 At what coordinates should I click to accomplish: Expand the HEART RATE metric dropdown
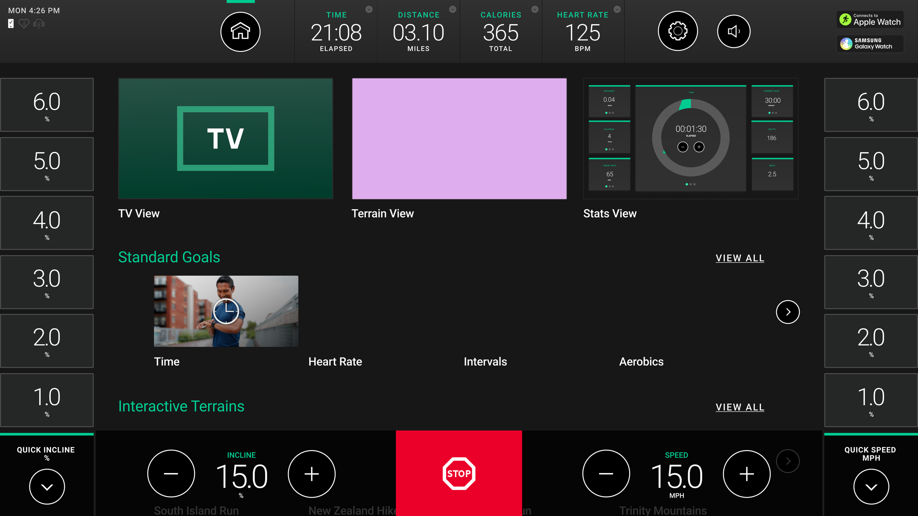point(617,10)
